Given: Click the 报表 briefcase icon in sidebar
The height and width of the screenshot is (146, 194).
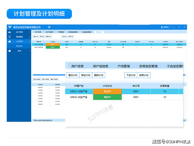Looking at the screenshot, I should (10, 51).
